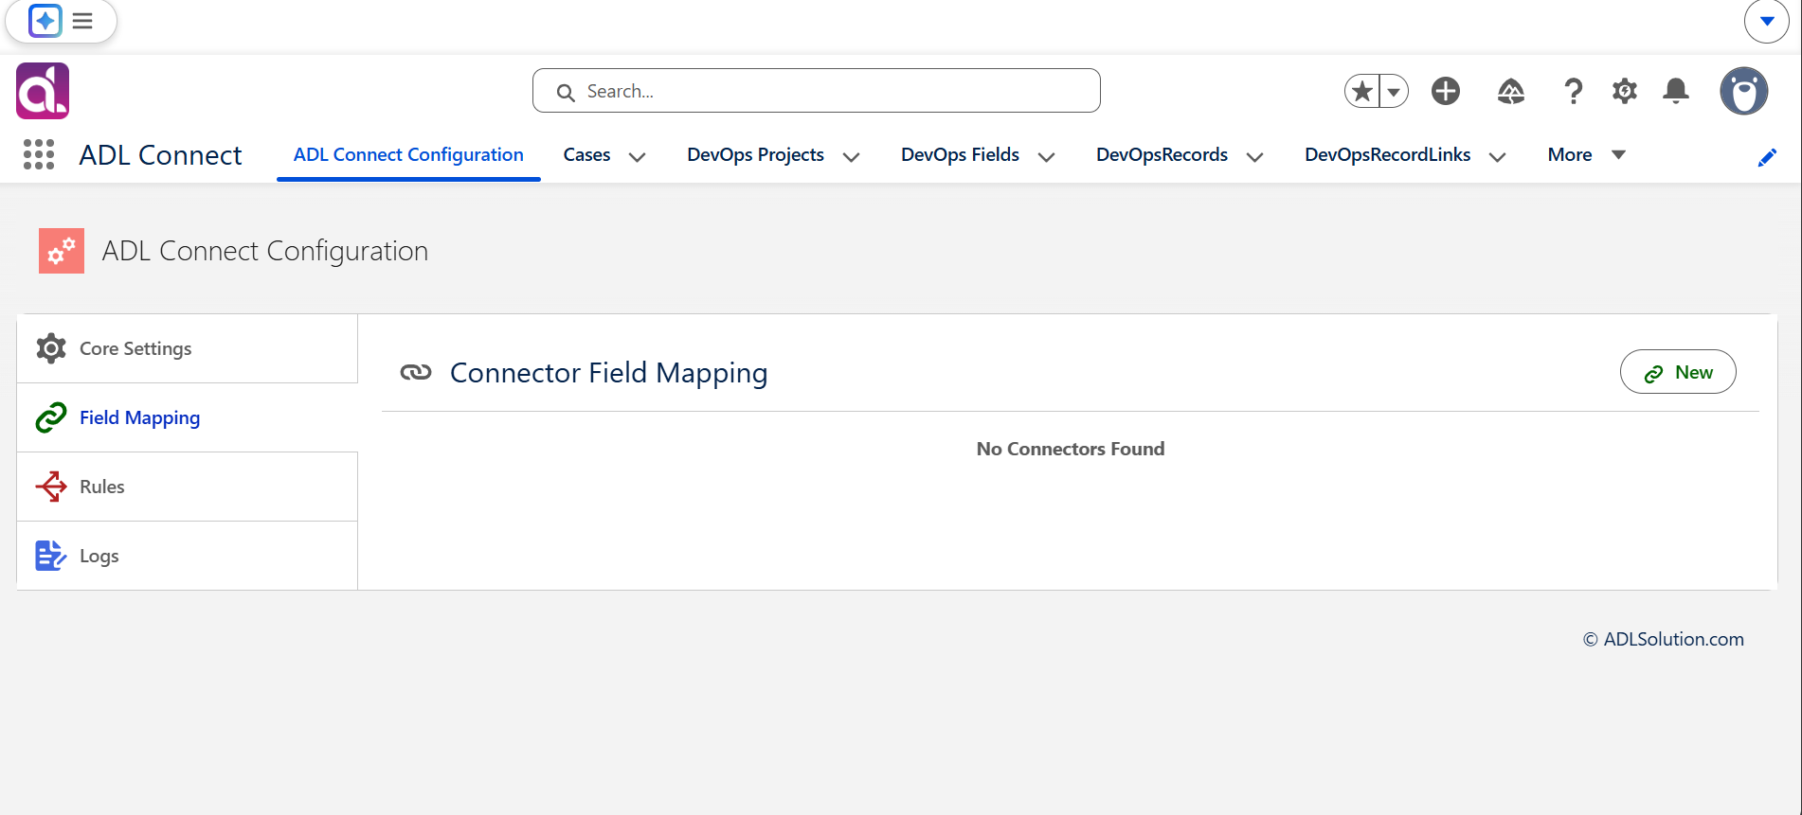The width and height of the screenshot is (1802, 815).
Task: Click the Favorites star icon
Action: pos(1362,92)
